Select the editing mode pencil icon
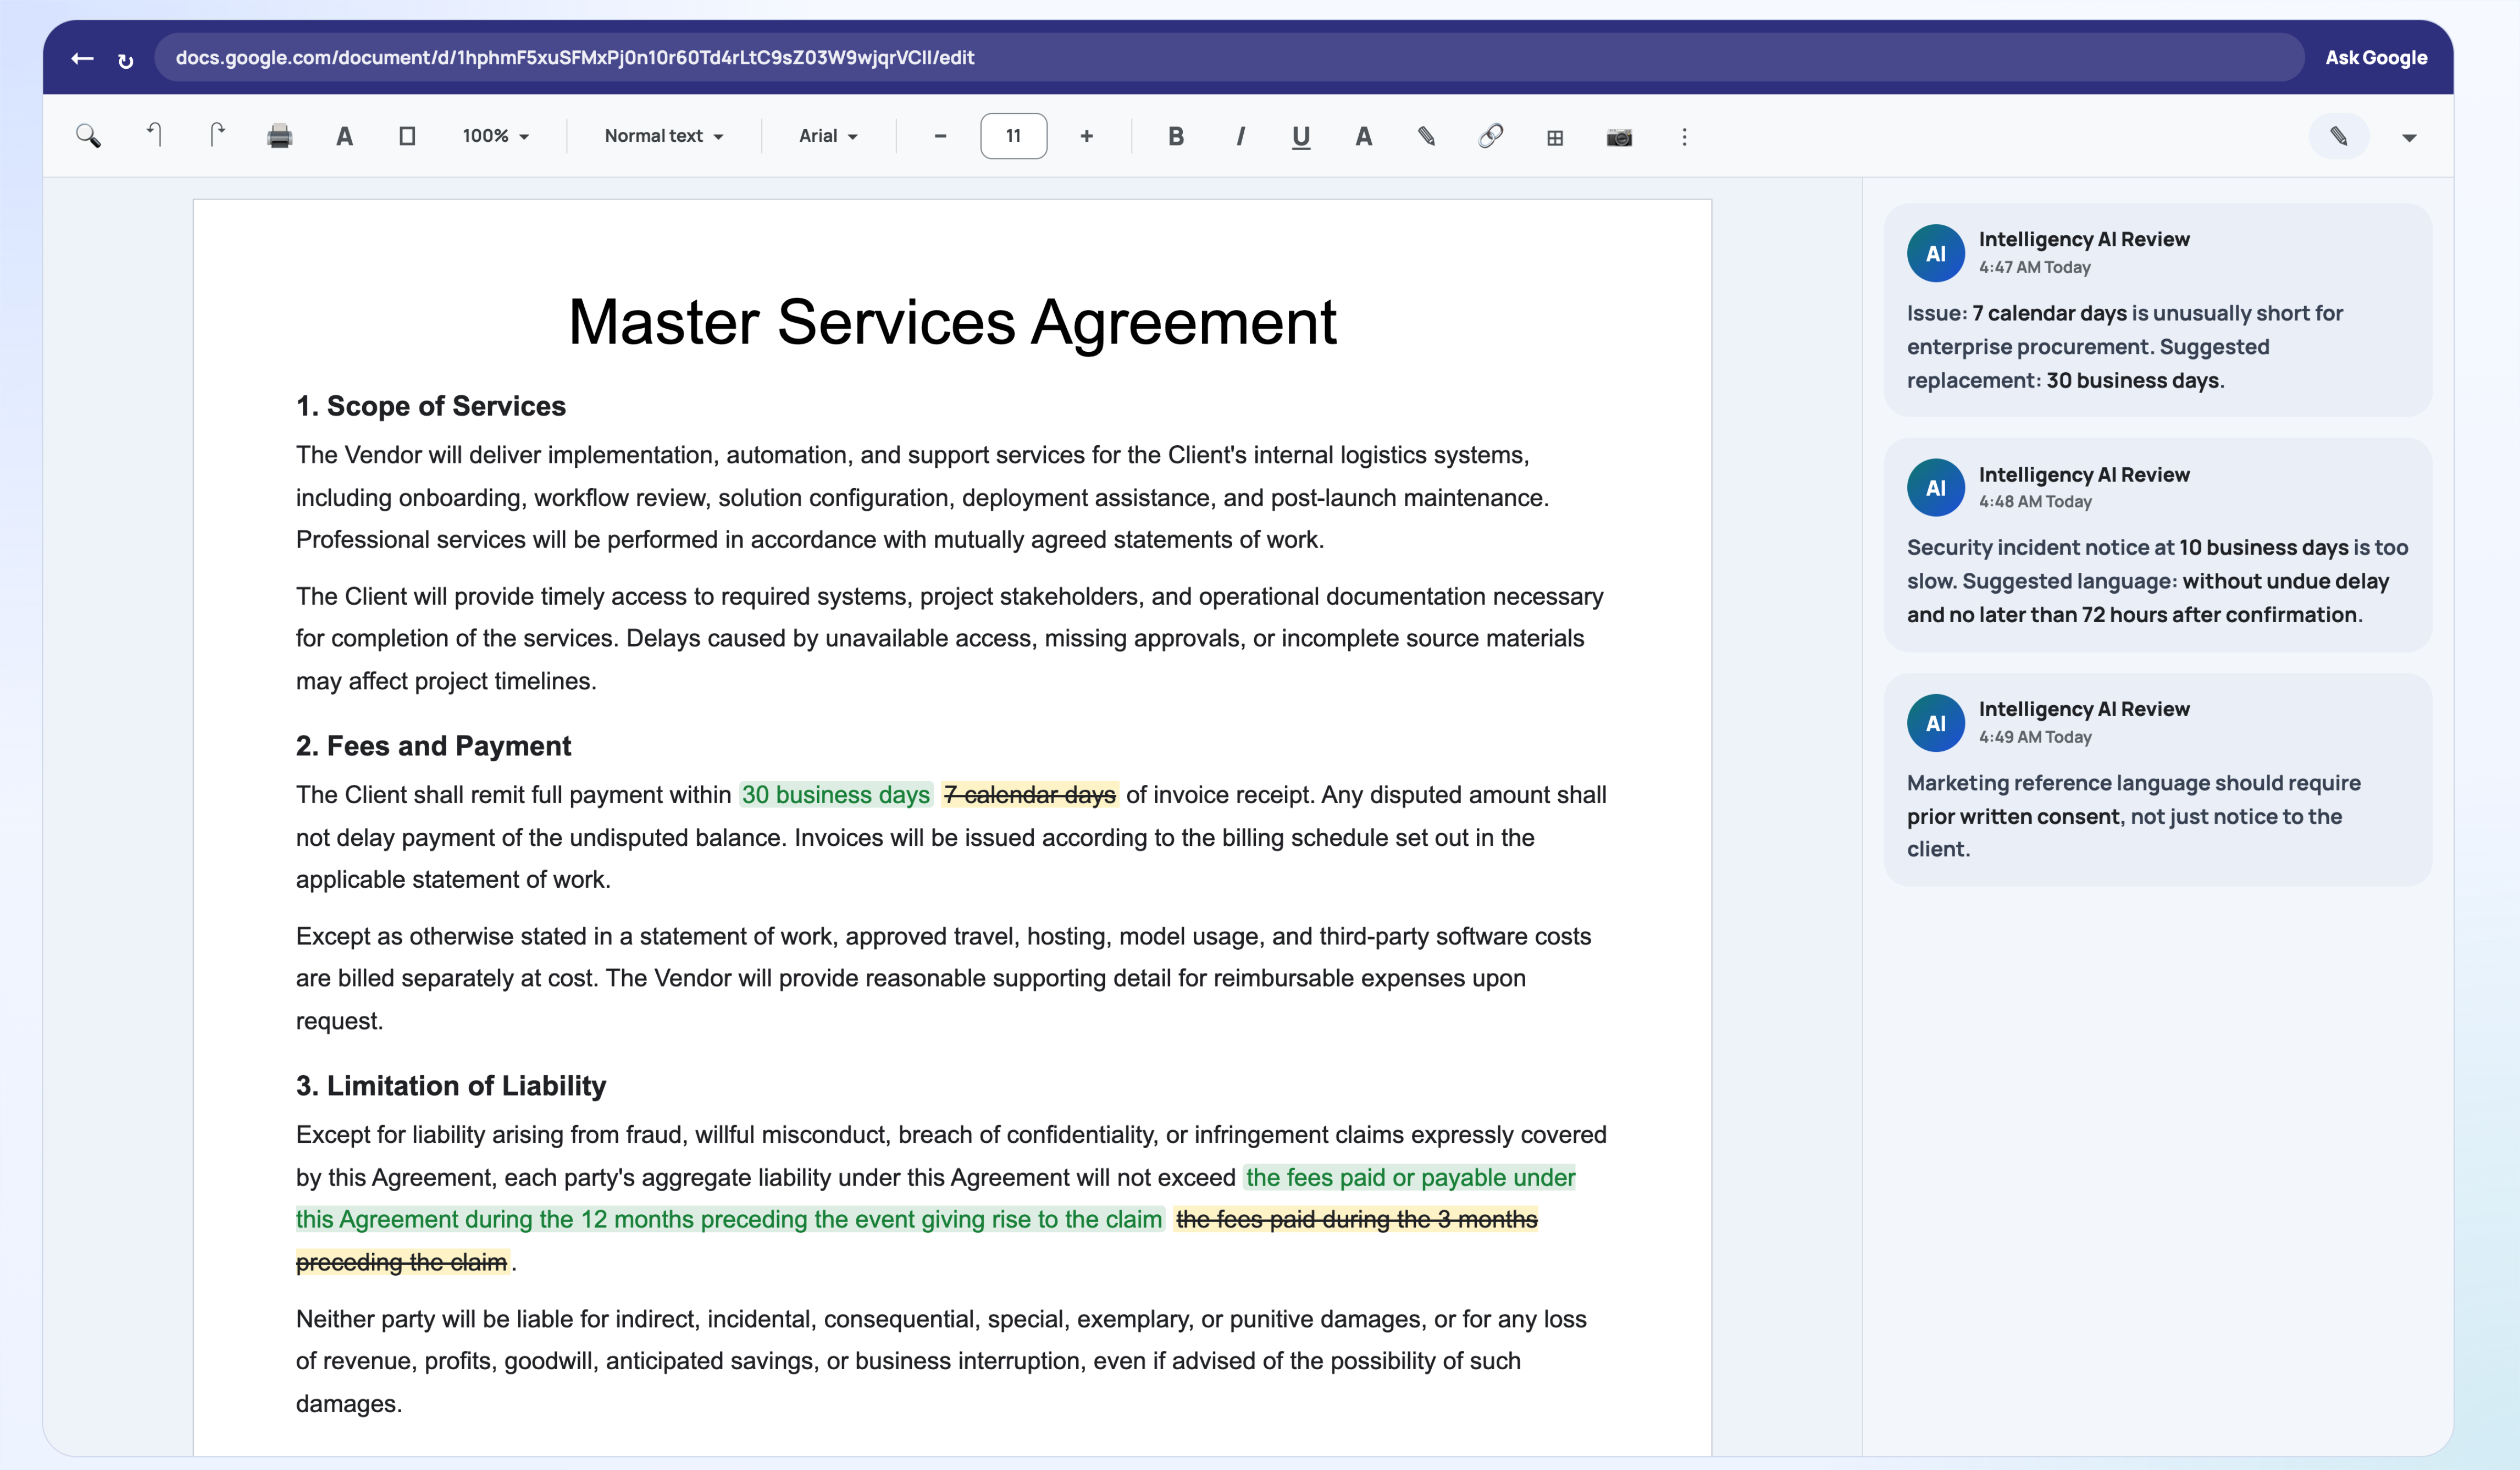The image size is (2520, 1470). pos(2339,136)
